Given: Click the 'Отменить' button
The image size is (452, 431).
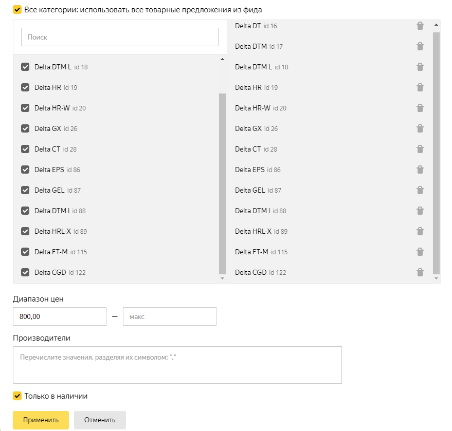Looking at the screenshot, I should 100,420.
